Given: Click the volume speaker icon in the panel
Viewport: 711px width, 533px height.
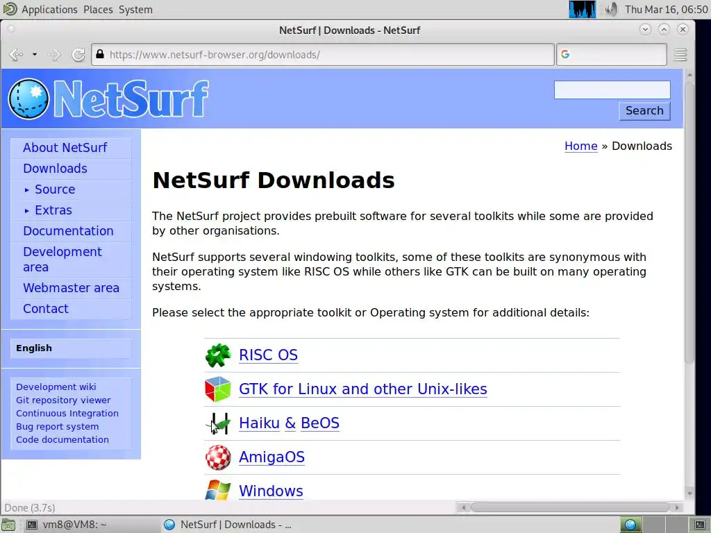Looking at the screenshot, I should tap(611, 9).
